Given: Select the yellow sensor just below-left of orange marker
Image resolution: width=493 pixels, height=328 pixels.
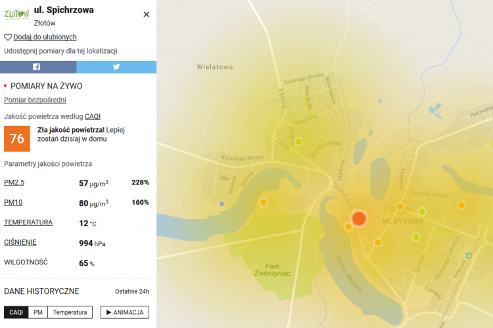Looking at the screenshot, I should click(348, 226).
